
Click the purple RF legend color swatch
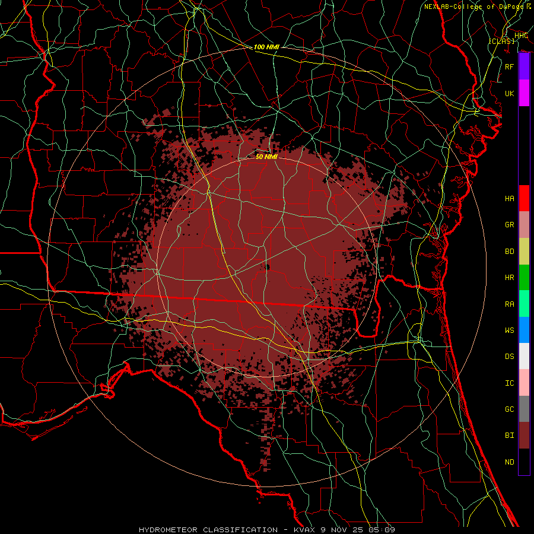[524, 66]
